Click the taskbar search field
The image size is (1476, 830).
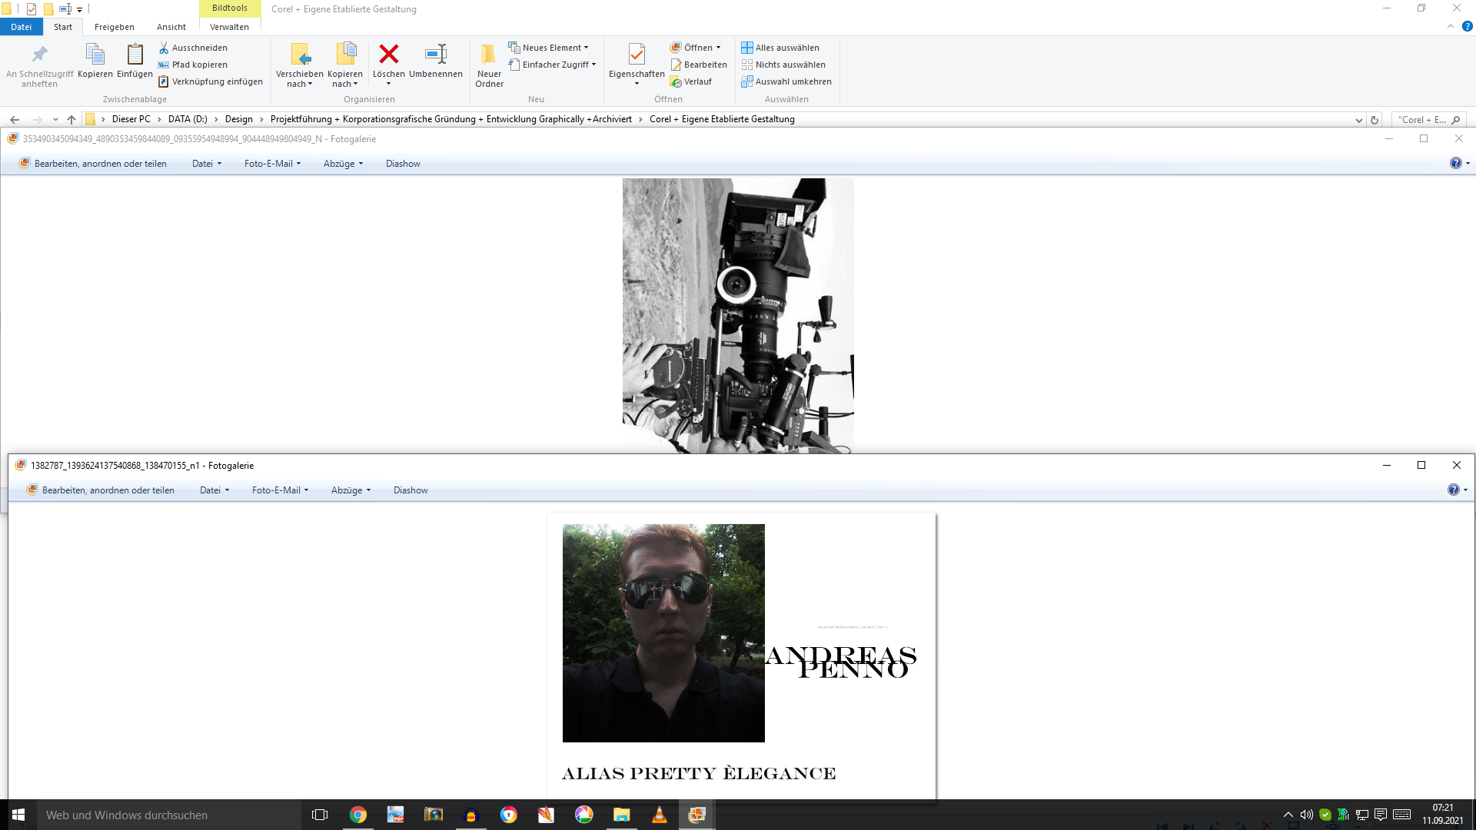[x=169, y=815]
